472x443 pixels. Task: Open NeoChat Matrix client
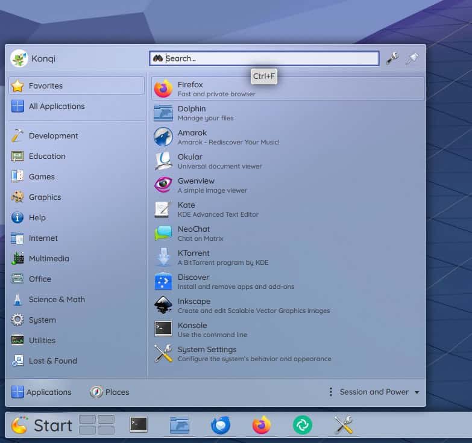(x=288, y=233)
